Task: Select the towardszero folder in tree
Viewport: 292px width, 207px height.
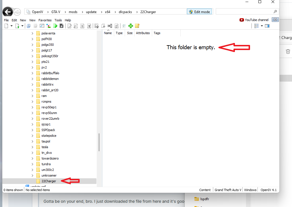Action: (x=50, y=158)
